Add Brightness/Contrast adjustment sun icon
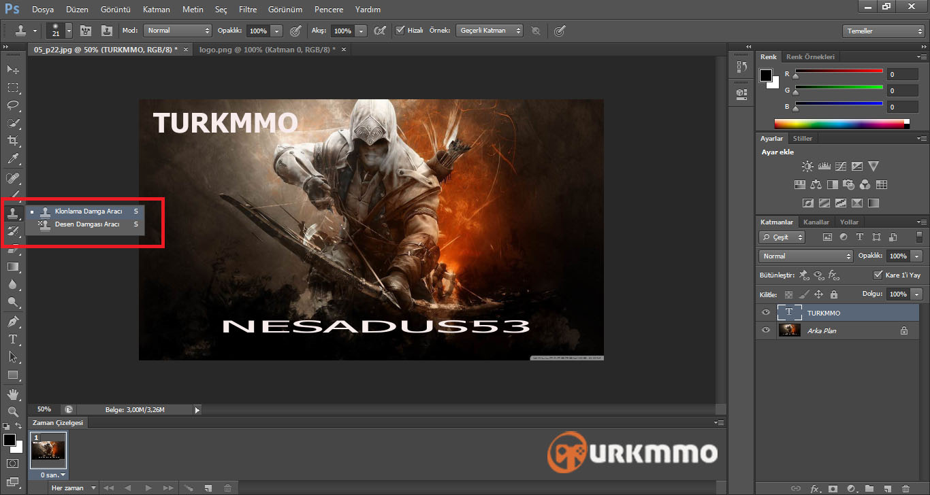 [807, 166]
